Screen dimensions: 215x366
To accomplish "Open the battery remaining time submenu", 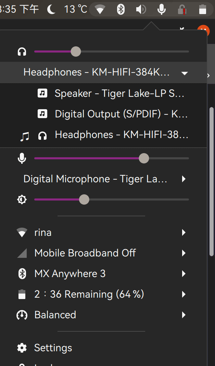I will [184, 294].
